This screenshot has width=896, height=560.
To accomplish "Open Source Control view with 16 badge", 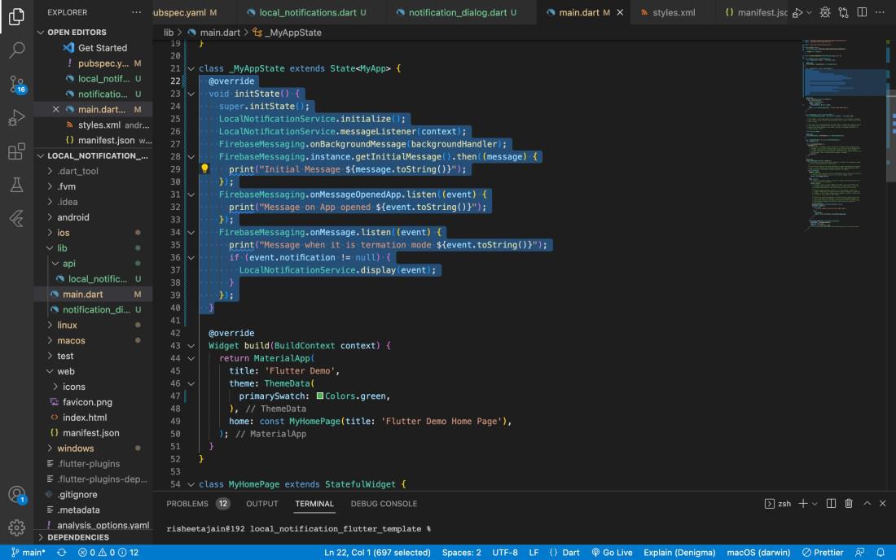I will pos(16,85).
